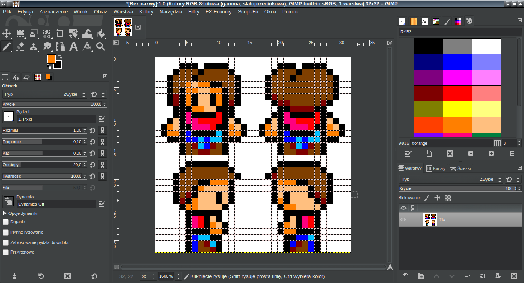Open the Filtry menu

click(x=194, y=12)
